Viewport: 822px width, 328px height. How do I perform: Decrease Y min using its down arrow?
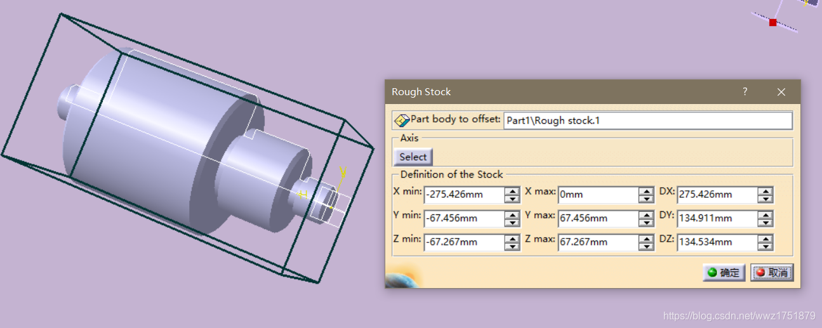tap(512, 223)
